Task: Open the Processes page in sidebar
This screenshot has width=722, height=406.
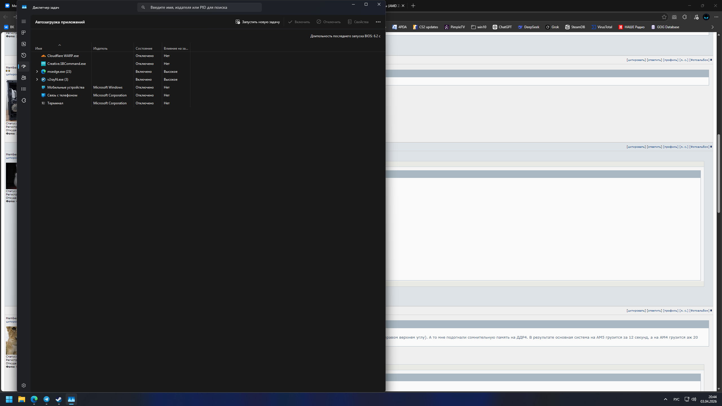Action: coord(24,33)
